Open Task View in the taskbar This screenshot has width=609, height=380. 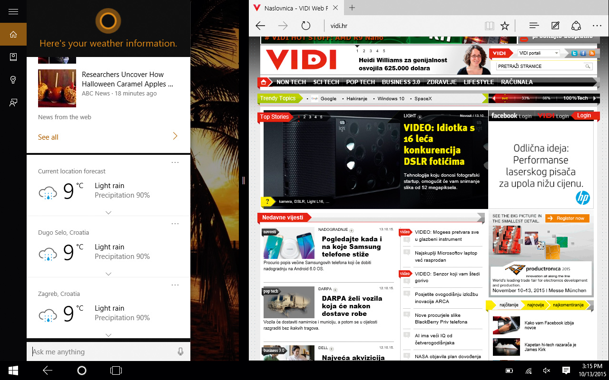[x=116, y=370]
